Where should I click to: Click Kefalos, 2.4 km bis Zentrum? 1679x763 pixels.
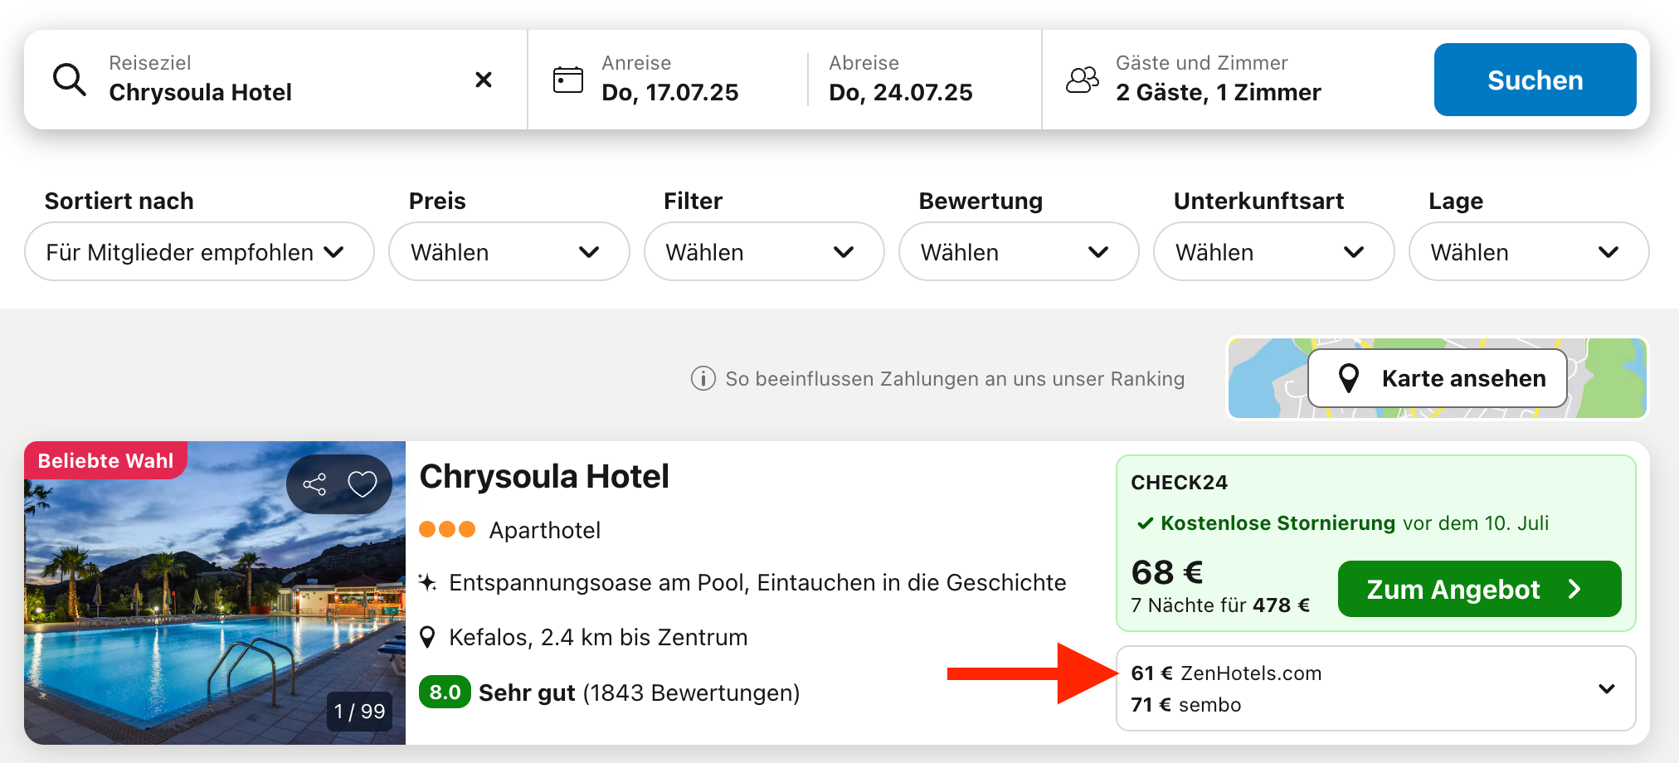(x=598, y=637)
